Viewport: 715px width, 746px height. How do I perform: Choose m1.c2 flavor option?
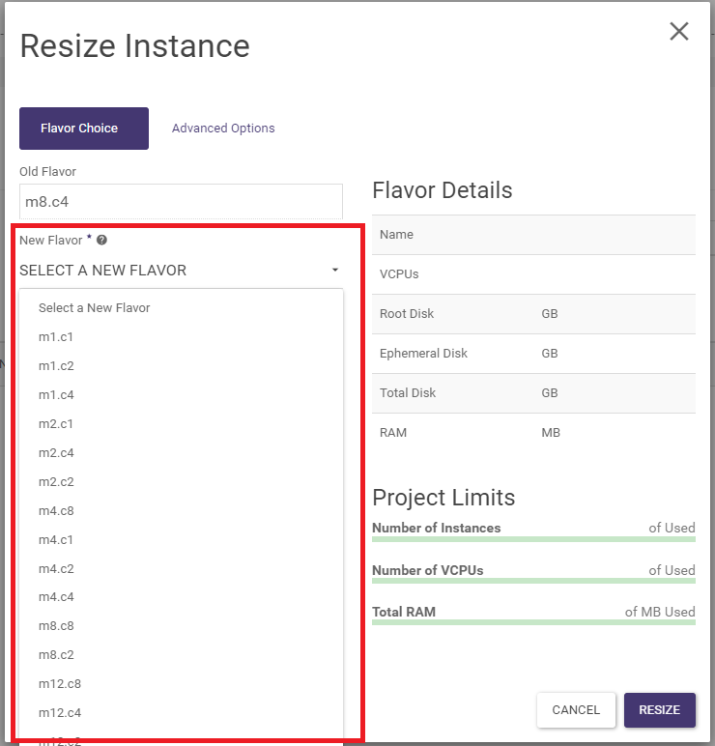(x=56, y=365)
